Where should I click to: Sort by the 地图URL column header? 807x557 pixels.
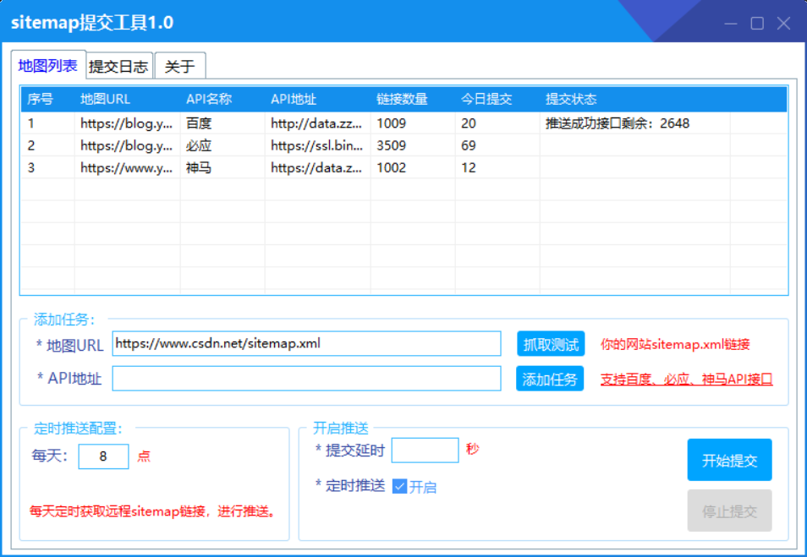coord(128,99)
